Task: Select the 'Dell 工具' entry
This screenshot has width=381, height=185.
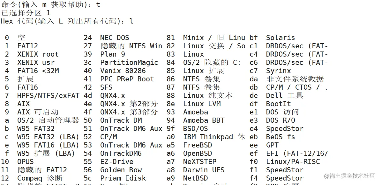Action: pos(285,95)
